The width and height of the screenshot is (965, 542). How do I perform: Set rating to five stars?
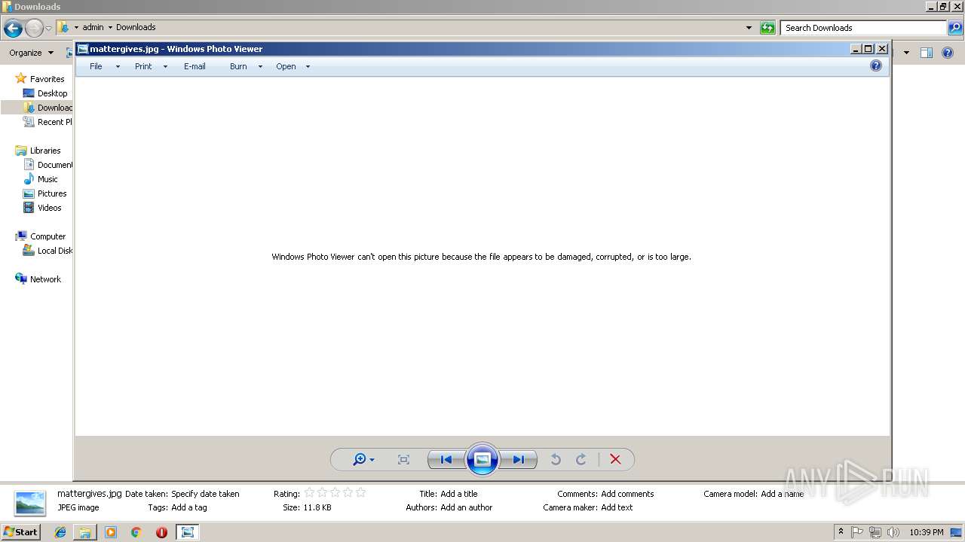point(360,493)
